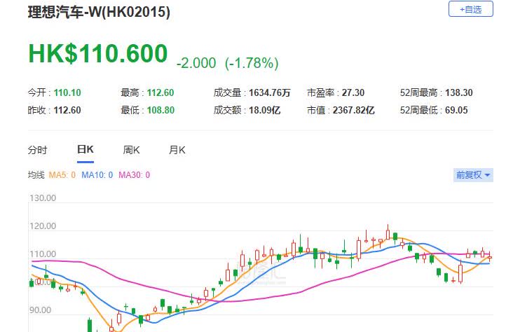Click the 120.00 y-axis label

pyautogui.click(x=43, y=226)
